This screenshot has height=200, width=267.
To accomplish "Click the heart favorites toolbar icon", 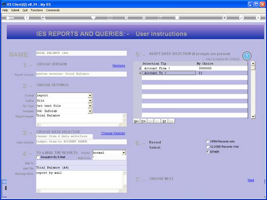I will (x=93, y=17).
